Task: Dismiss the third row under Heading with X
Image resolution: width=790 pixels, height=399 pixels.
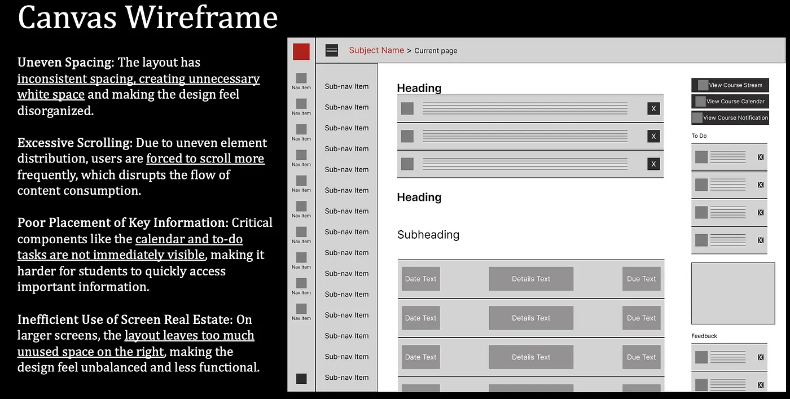Action: (x=653, y=164)
